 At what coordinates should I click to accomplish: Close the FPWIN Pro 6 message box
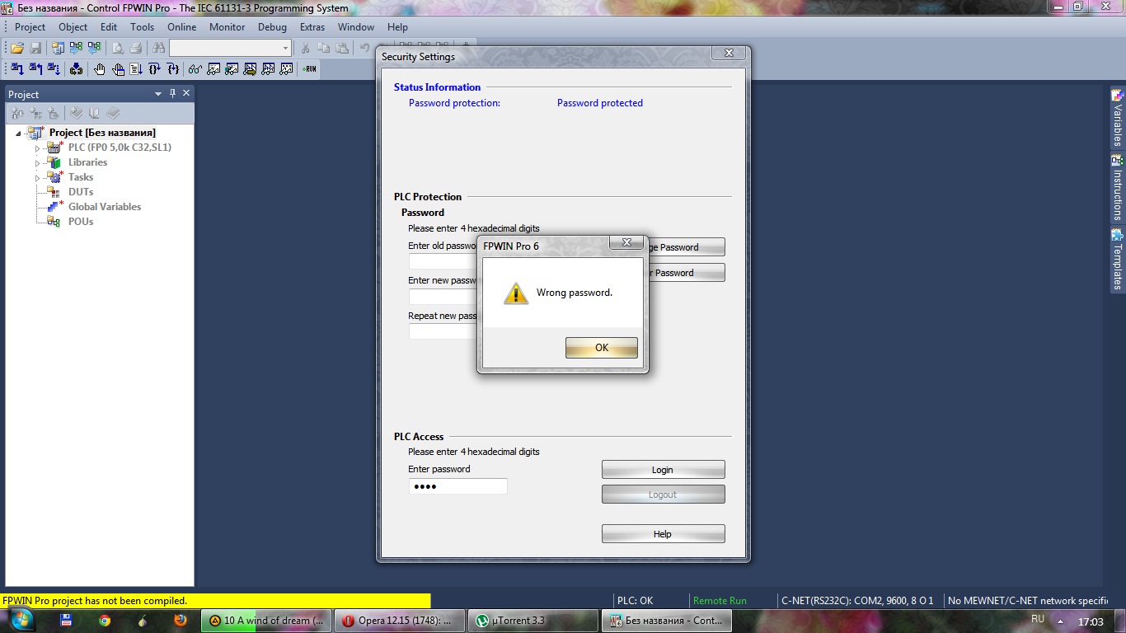click(x=626, y=242)
